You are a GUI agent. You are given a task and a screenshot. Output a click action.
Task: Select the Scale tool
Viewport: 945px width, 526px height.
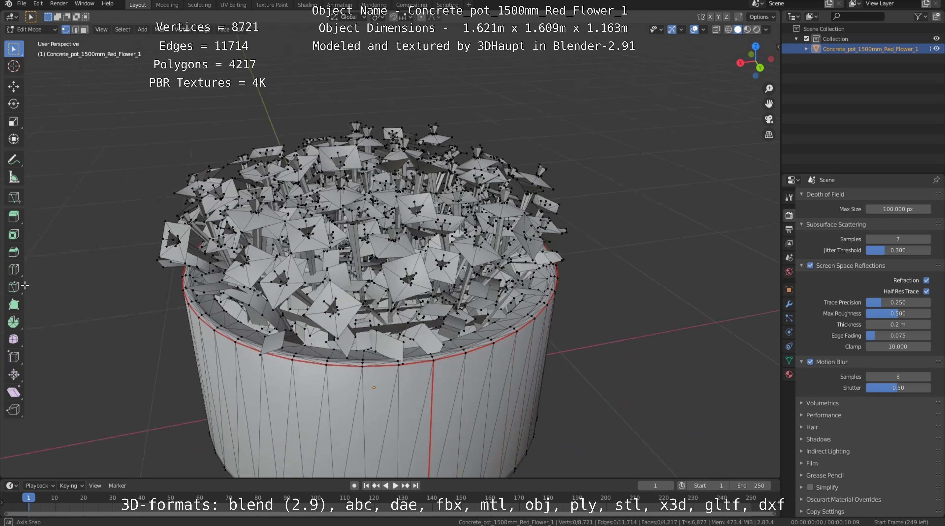point(13,122)
